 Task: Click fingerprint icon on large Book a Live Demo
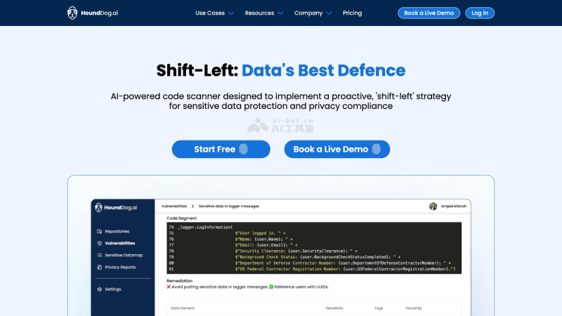coord(376,149)
